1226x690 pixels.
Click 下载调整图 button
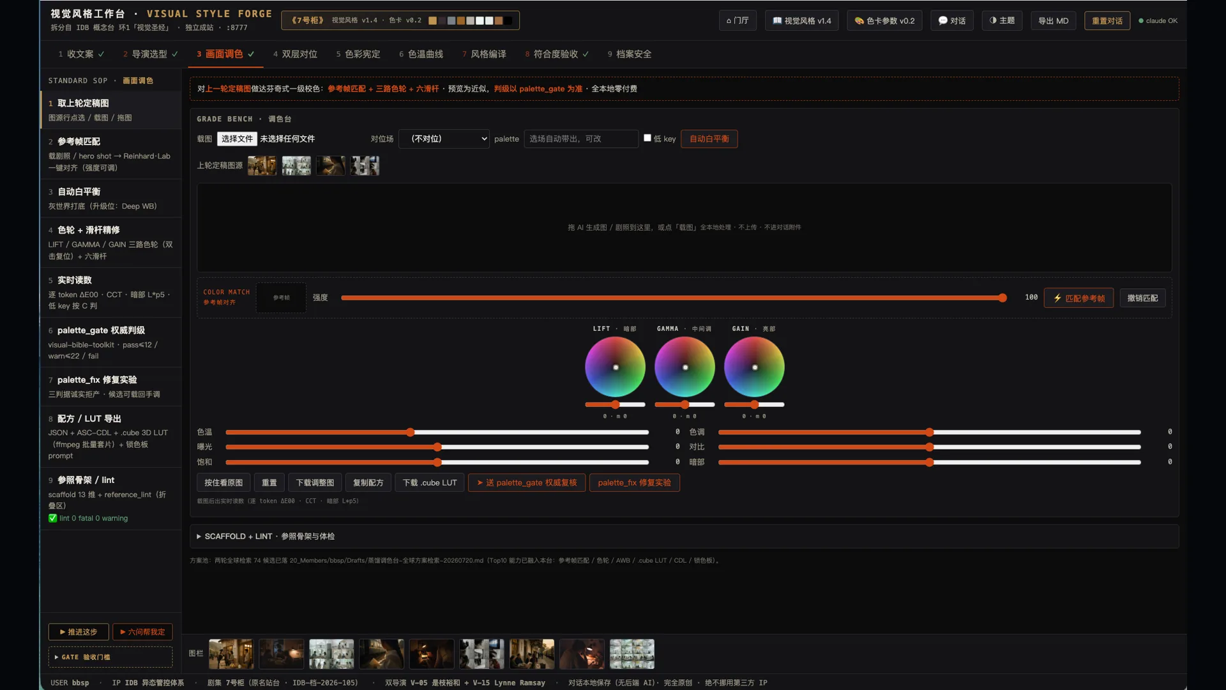tap(315, 482)
